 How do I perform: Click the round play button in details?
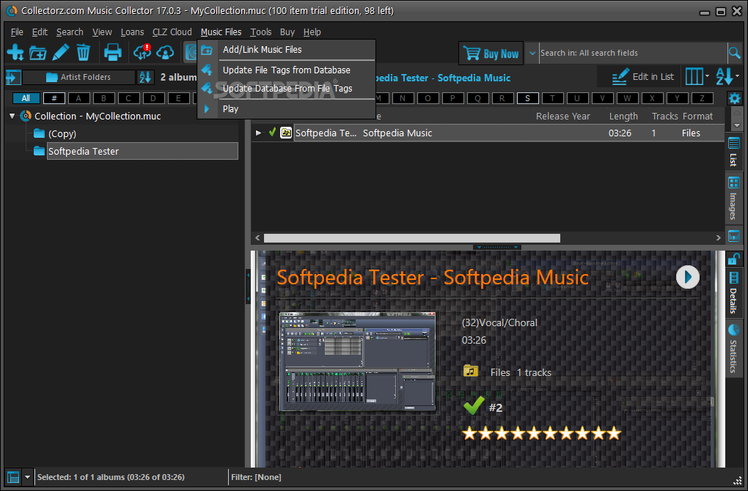pyautogui.click(x=688, y=277)
